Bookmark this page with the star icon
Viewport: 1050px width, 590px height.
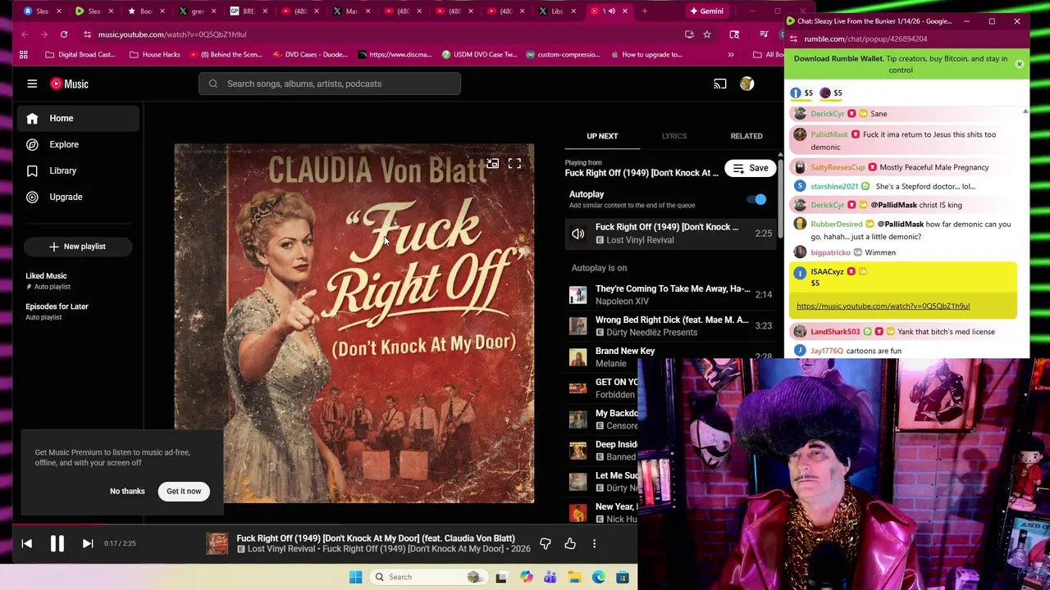point(706,34)
